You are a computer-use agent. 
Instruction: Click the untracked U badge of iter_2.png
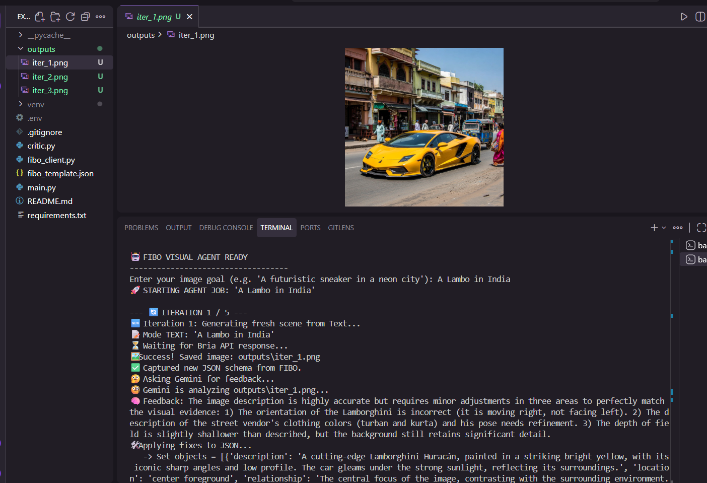coord(100,77)
